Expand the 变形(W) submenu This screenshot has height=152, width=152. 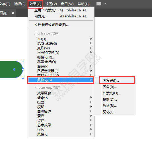pos(61,48)
